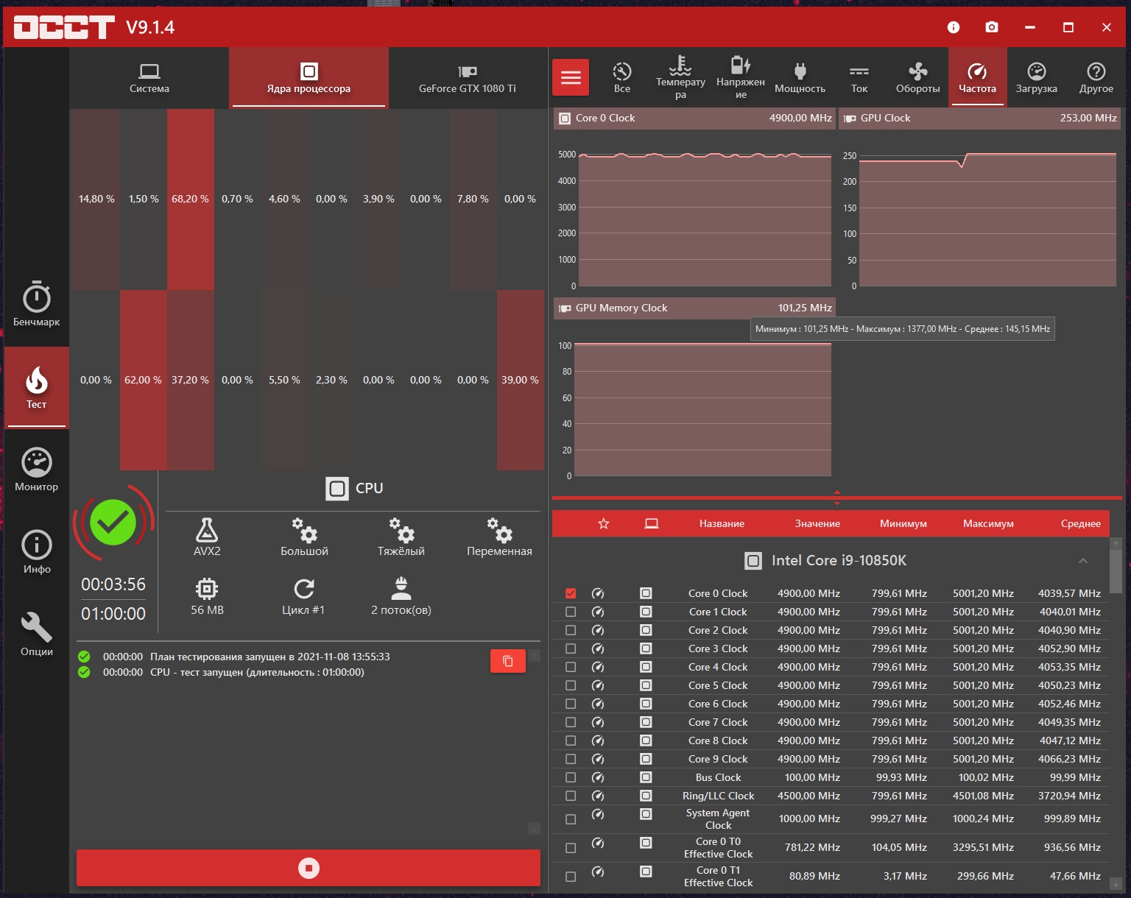Sort table by Максимум column
1131x898 pixels.
tap(988, 523)
